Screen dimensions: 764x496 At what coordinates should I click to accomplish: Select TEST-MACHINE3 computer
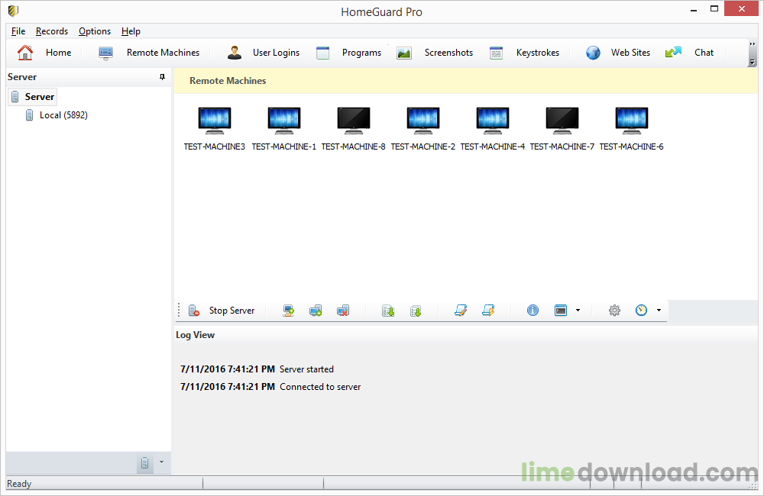tap(215, 128)
